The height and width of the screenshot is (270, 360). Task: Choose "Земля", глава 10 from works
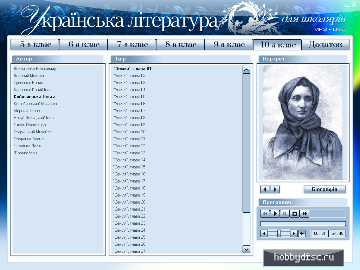pos(129,132)
